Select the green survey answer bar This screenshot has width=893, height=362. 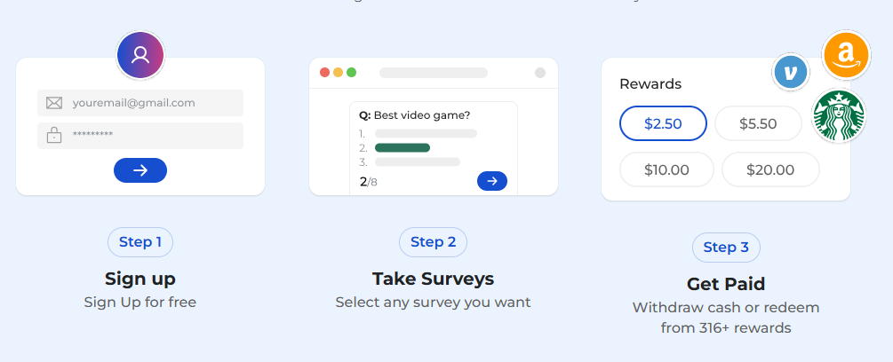click(x=403, y=148)
